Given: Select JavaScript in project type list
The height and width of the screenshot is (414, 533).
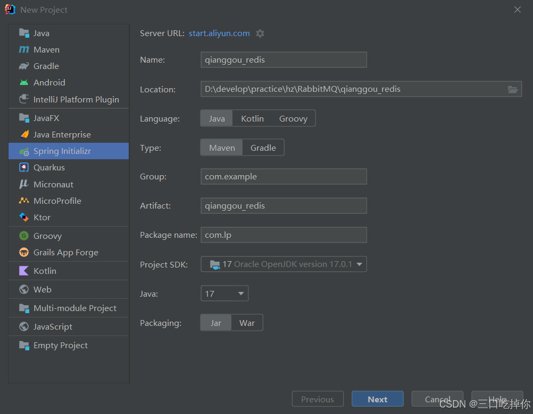Looking at the screenshot, I should pos(69,326).
